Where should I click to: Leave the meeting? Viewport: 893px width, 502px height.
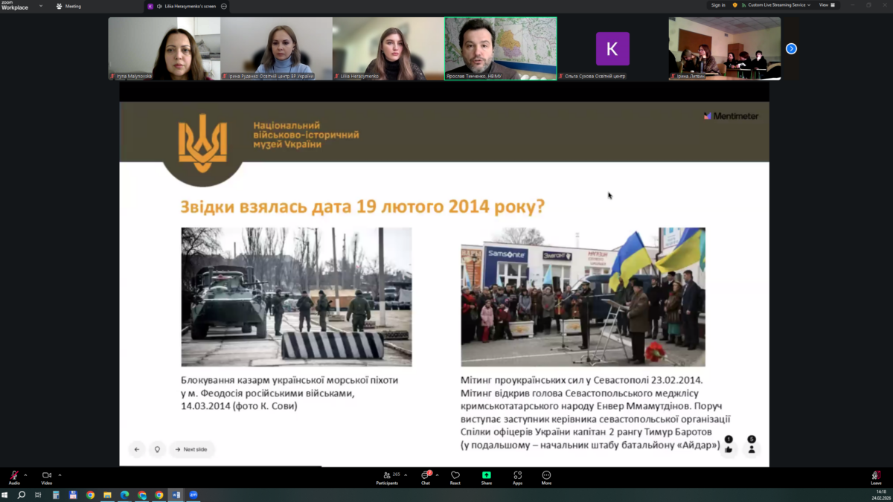[876, 477]
